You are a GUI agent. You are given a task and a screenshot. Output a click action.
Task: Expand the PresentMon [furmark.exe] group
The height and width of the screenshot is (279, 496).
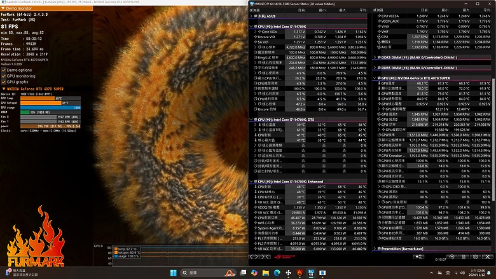tap(375, 248)
